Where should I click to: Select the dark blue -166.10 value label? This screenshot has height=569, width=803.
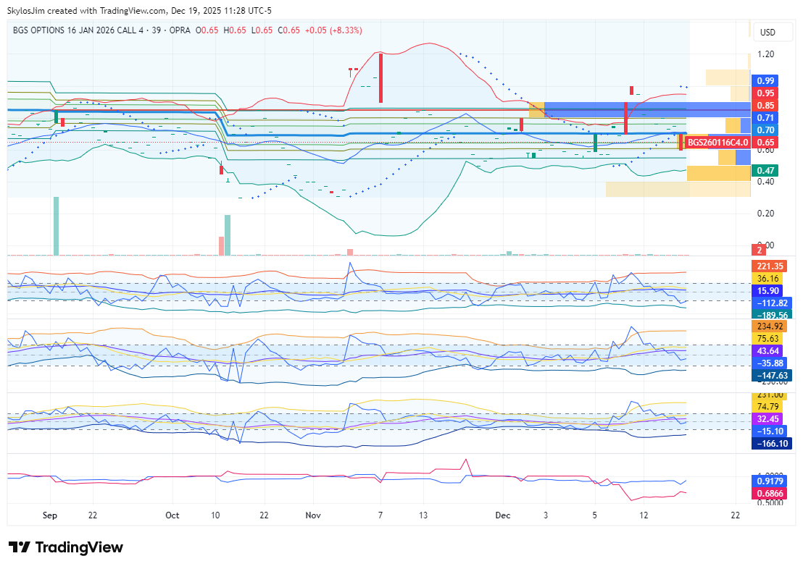771,443
